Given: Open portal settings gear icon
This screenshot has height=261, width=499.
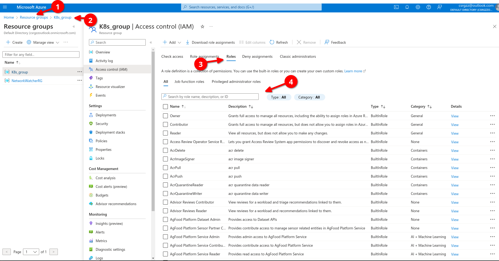Looking at the screenshot, I should [x=418, y=7].
